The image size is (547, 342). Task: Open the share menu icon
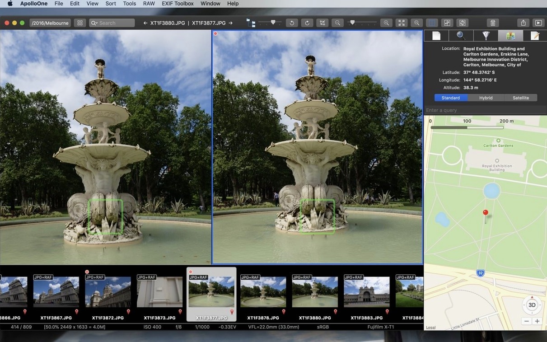[523, 23]
